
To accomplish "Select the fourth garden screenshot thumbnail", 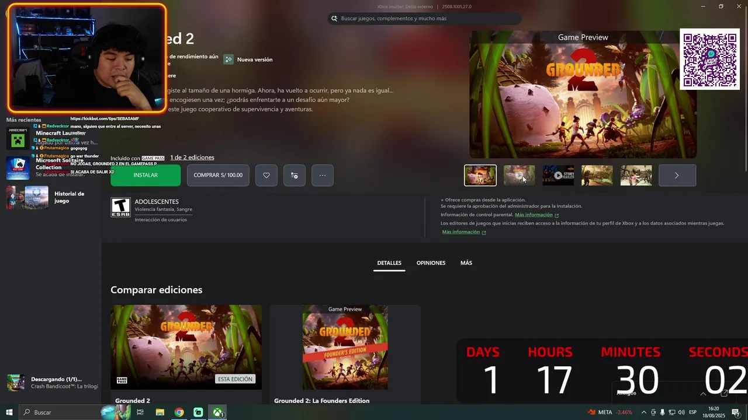I will click(x=597, y=175).
